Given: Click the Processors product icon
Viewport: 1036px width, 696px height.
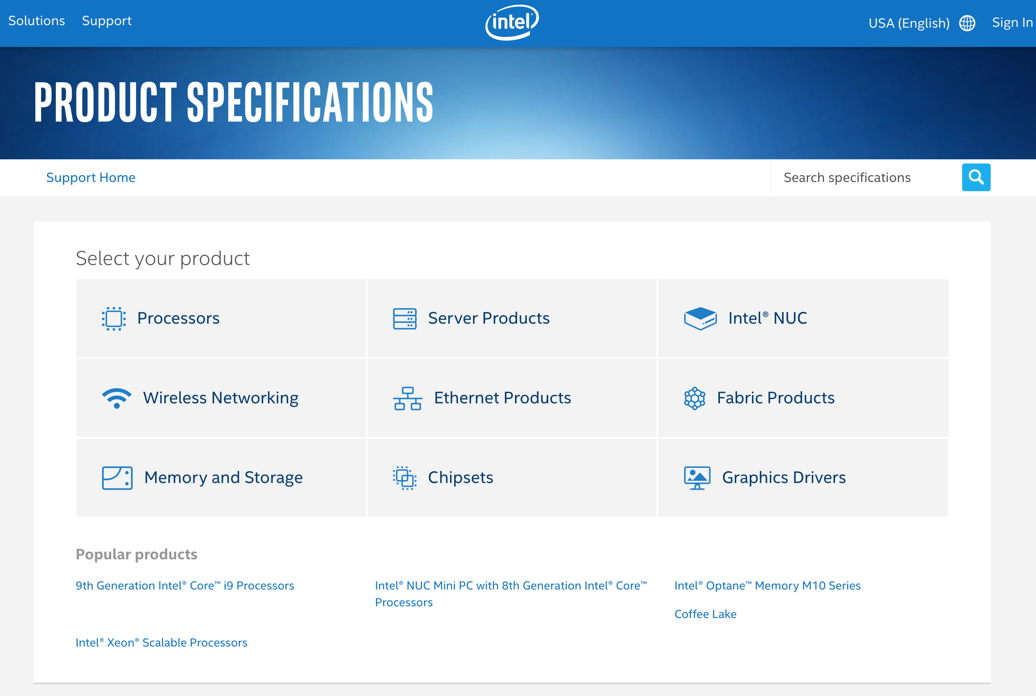Looking at the screenshot, I should tap(114, 318).
